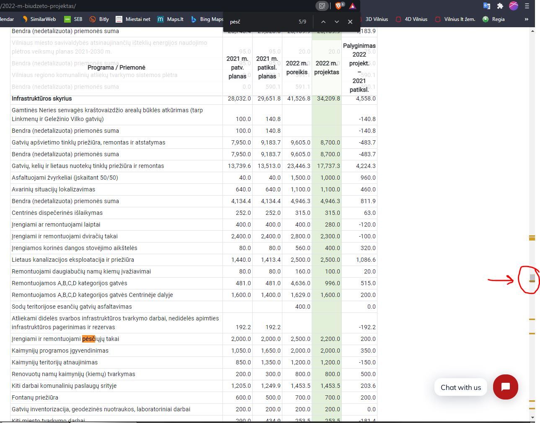540x423 pixels.
Task: Open the browser profile avatar
Action: [513, 6]
